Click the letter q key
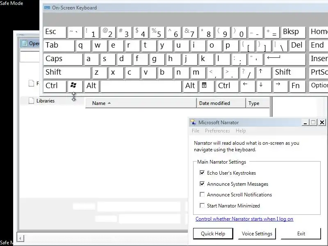The image size is (328, 246). pyautogui.click(x=84, y=46)
